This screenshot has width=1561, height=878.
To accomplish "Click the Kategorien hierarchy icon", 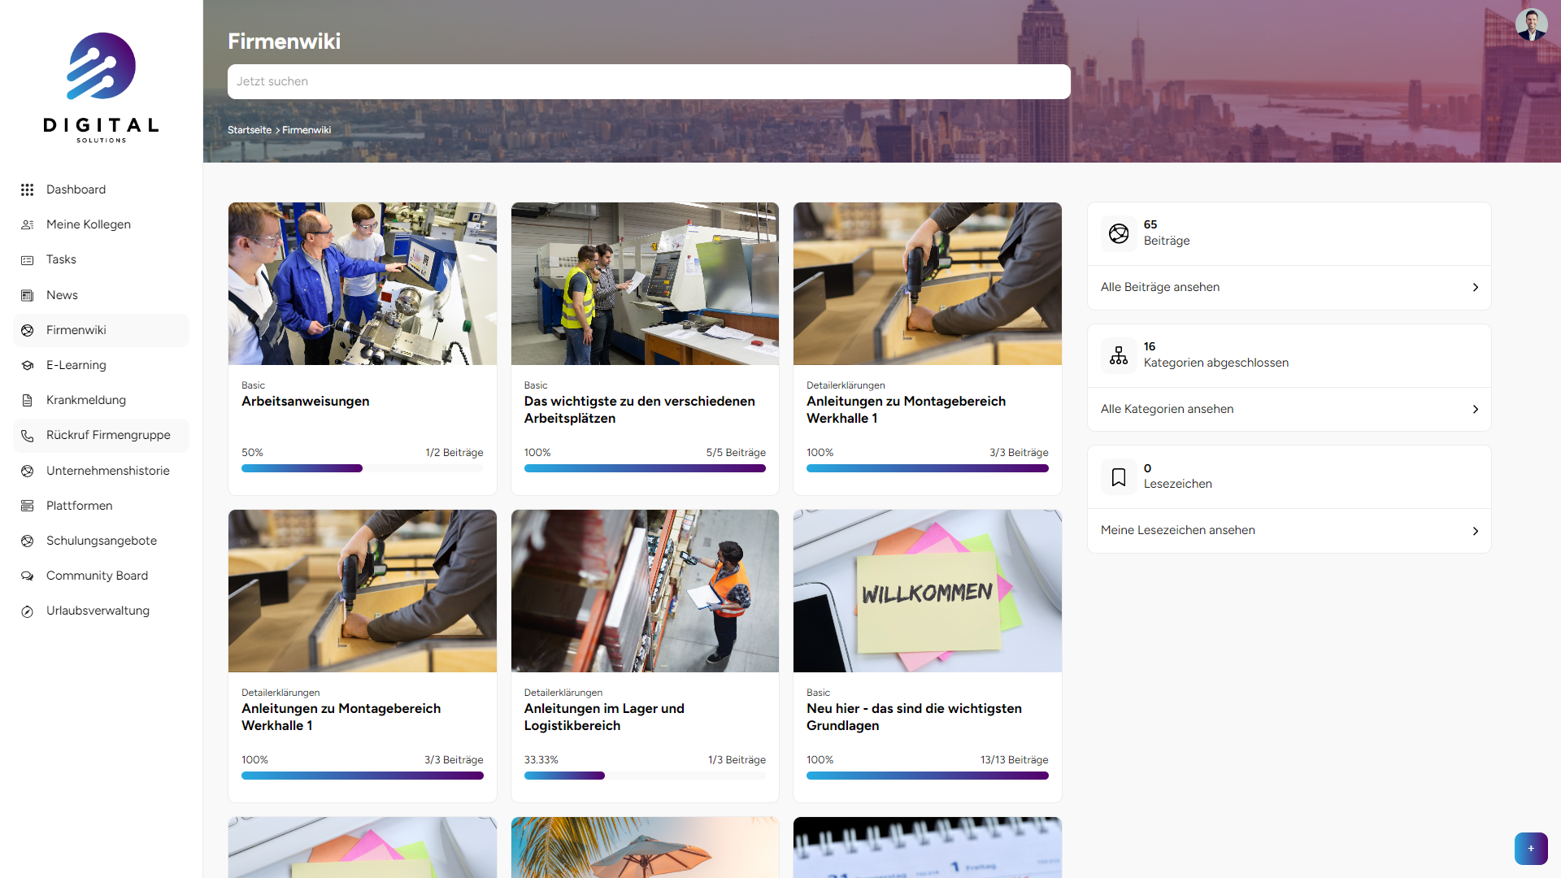I will pyautogui.click(x=1119, y=355).
